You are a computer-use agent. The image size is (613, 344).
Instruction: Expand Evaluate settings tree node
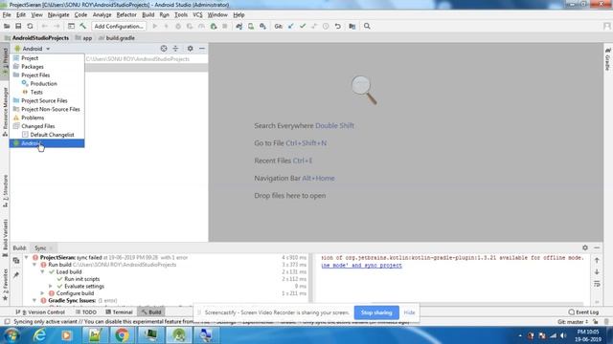coord(51,287)
